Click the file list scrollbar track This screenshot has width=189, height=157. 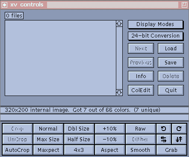(x=119, y=58)
